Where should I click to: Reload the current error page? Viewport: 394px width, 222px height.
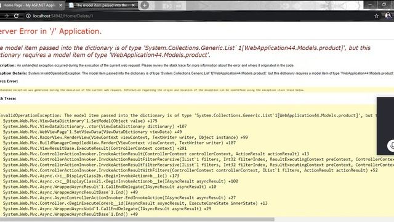coord(17,16)
